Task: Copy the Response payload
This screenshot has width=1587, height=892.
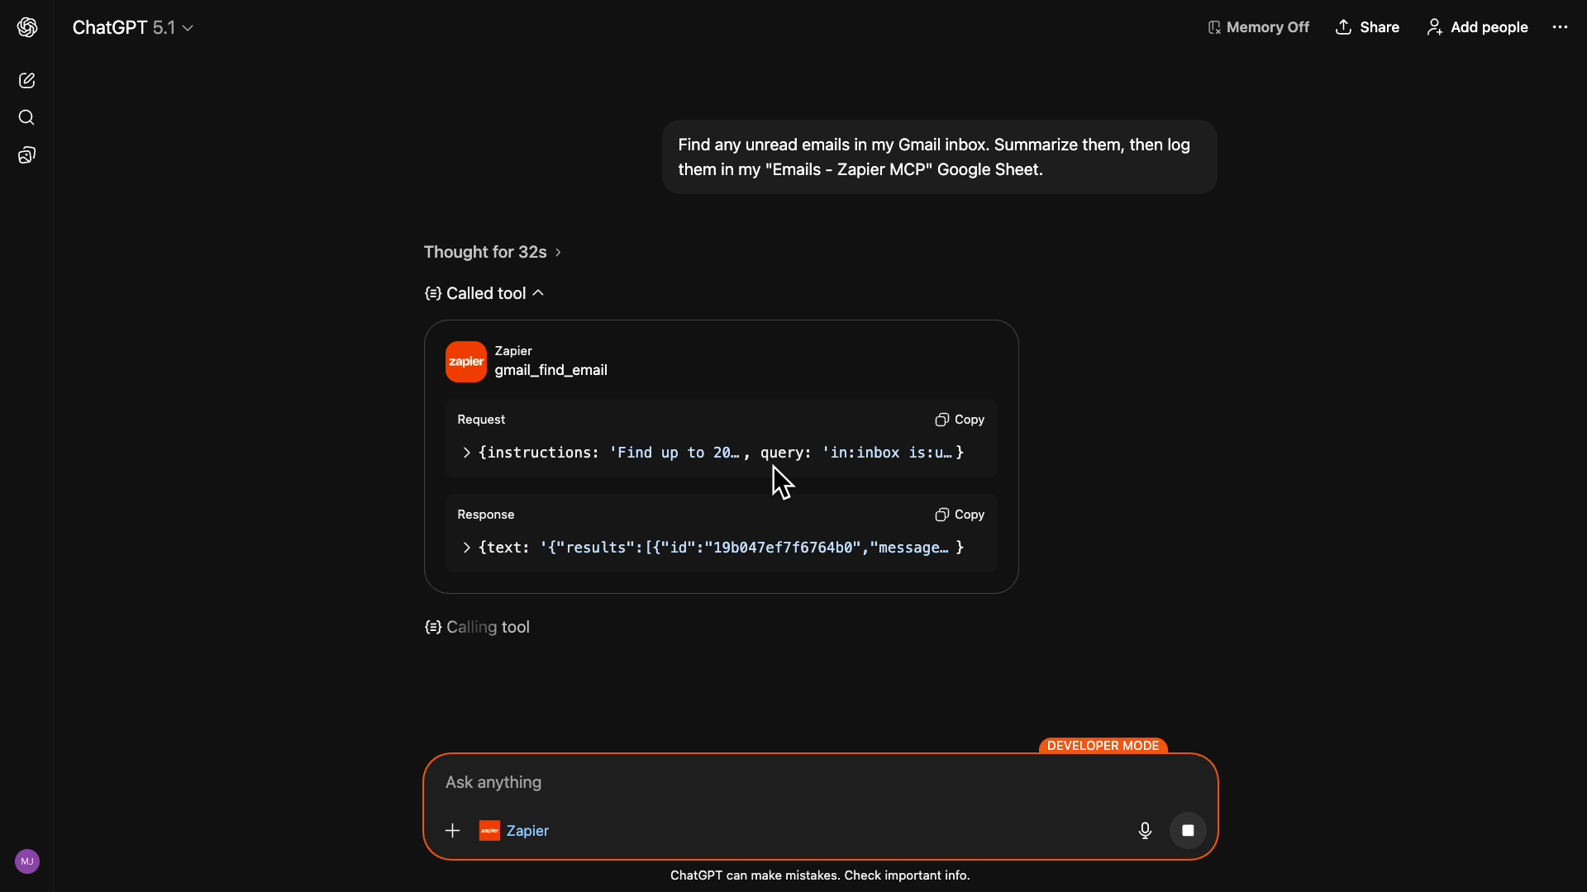Action: tap(960, 515)
